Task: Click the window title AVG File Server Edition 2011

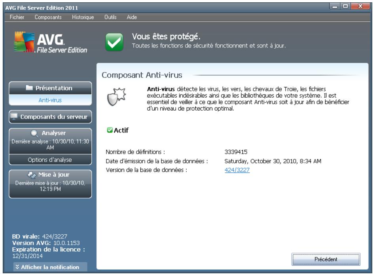Action: pos(42,8)
